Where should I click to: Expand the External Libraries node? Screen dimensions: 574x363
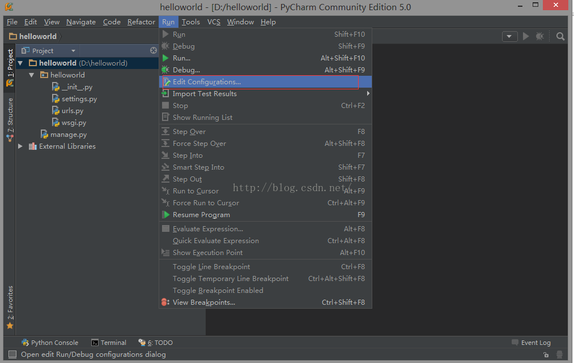20,146
